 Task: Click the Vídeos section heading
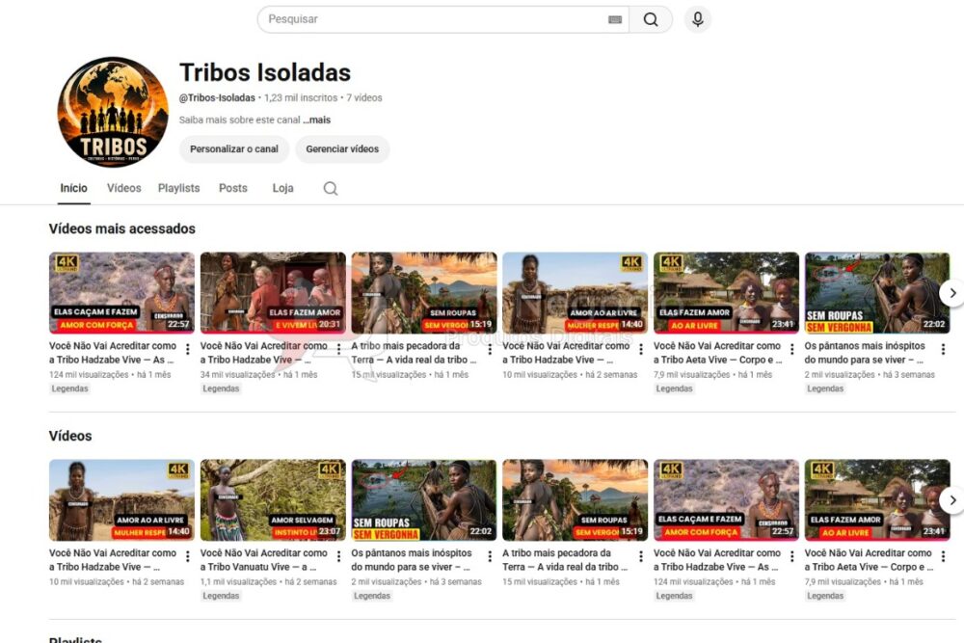coord(70,436)
